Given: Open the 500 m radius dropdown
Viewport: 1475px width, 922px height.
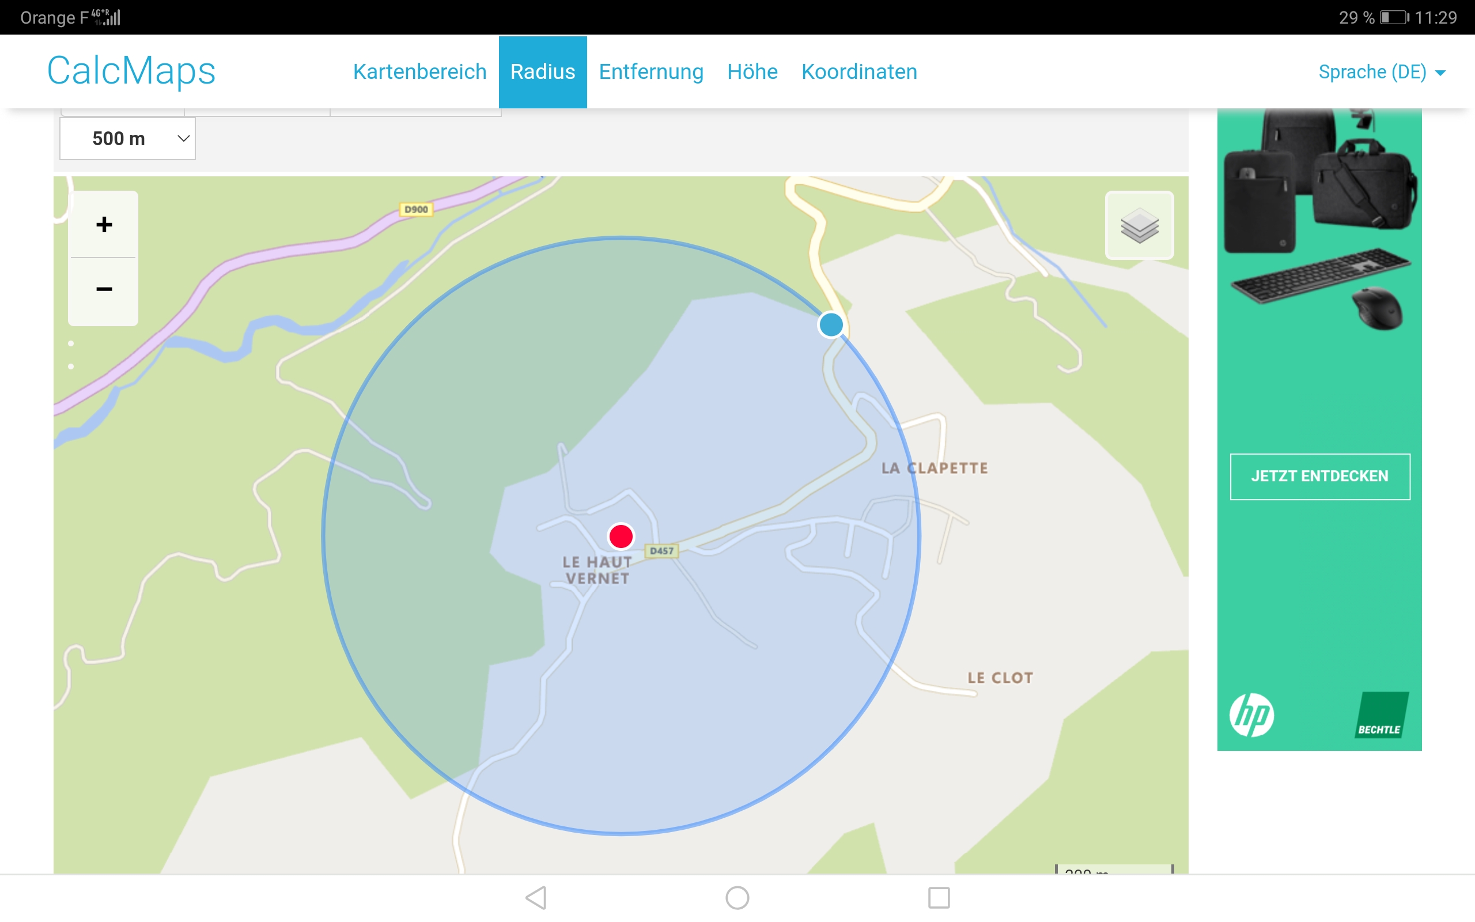Looking at the screenshot, I should click(127, 139).
